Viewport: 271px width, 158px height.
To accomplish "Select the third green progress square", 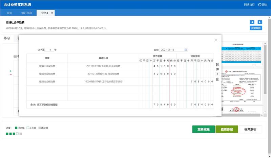I will 14,134.
